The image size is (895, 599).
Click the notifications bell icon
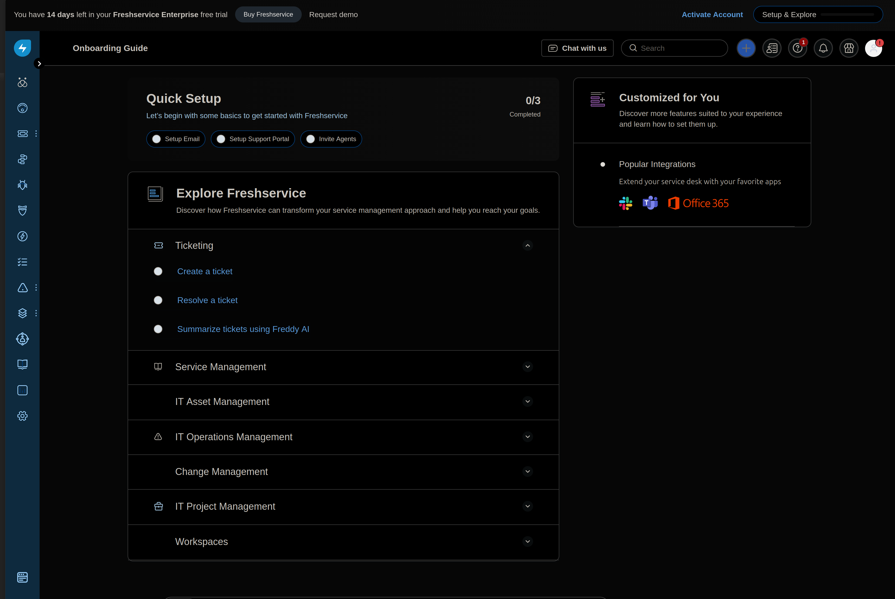[x=823, y=48]
